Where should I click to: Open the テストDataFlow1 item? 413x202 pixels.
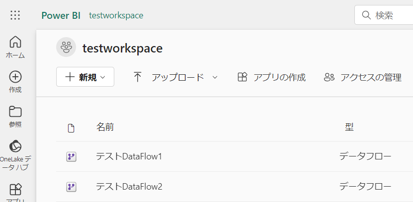[129, 157]
